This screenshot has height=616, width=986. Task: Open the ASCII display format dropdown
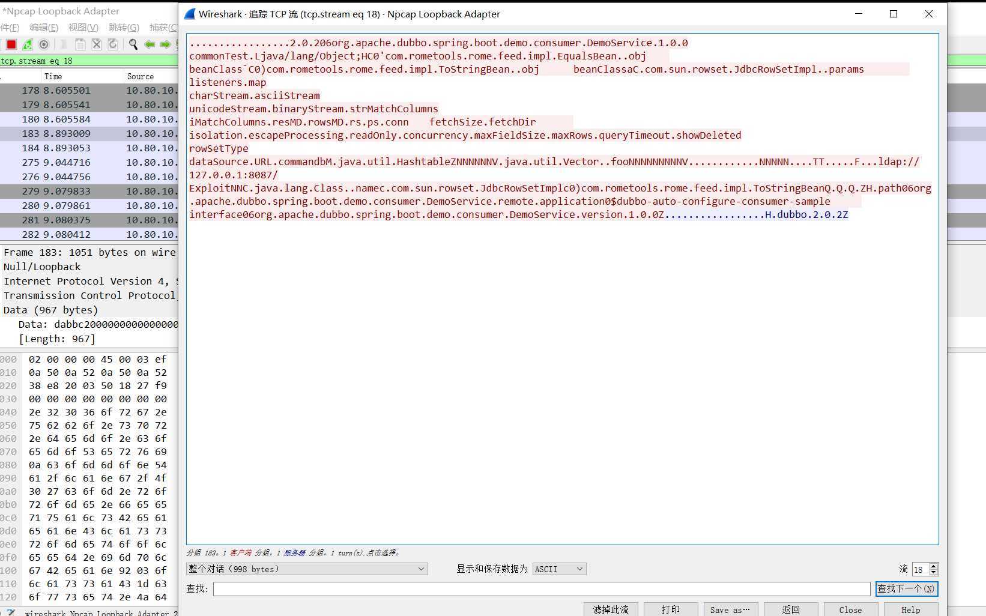(559, 569)
